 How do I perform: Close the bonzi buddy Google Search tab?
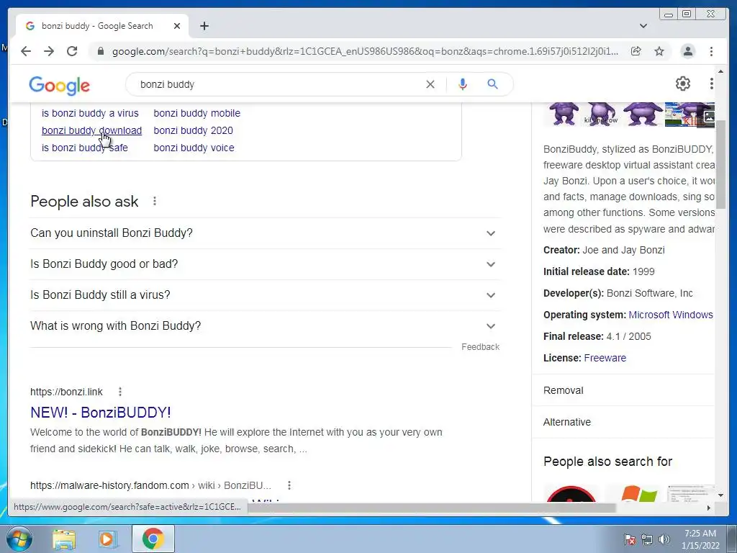point(177,26)
